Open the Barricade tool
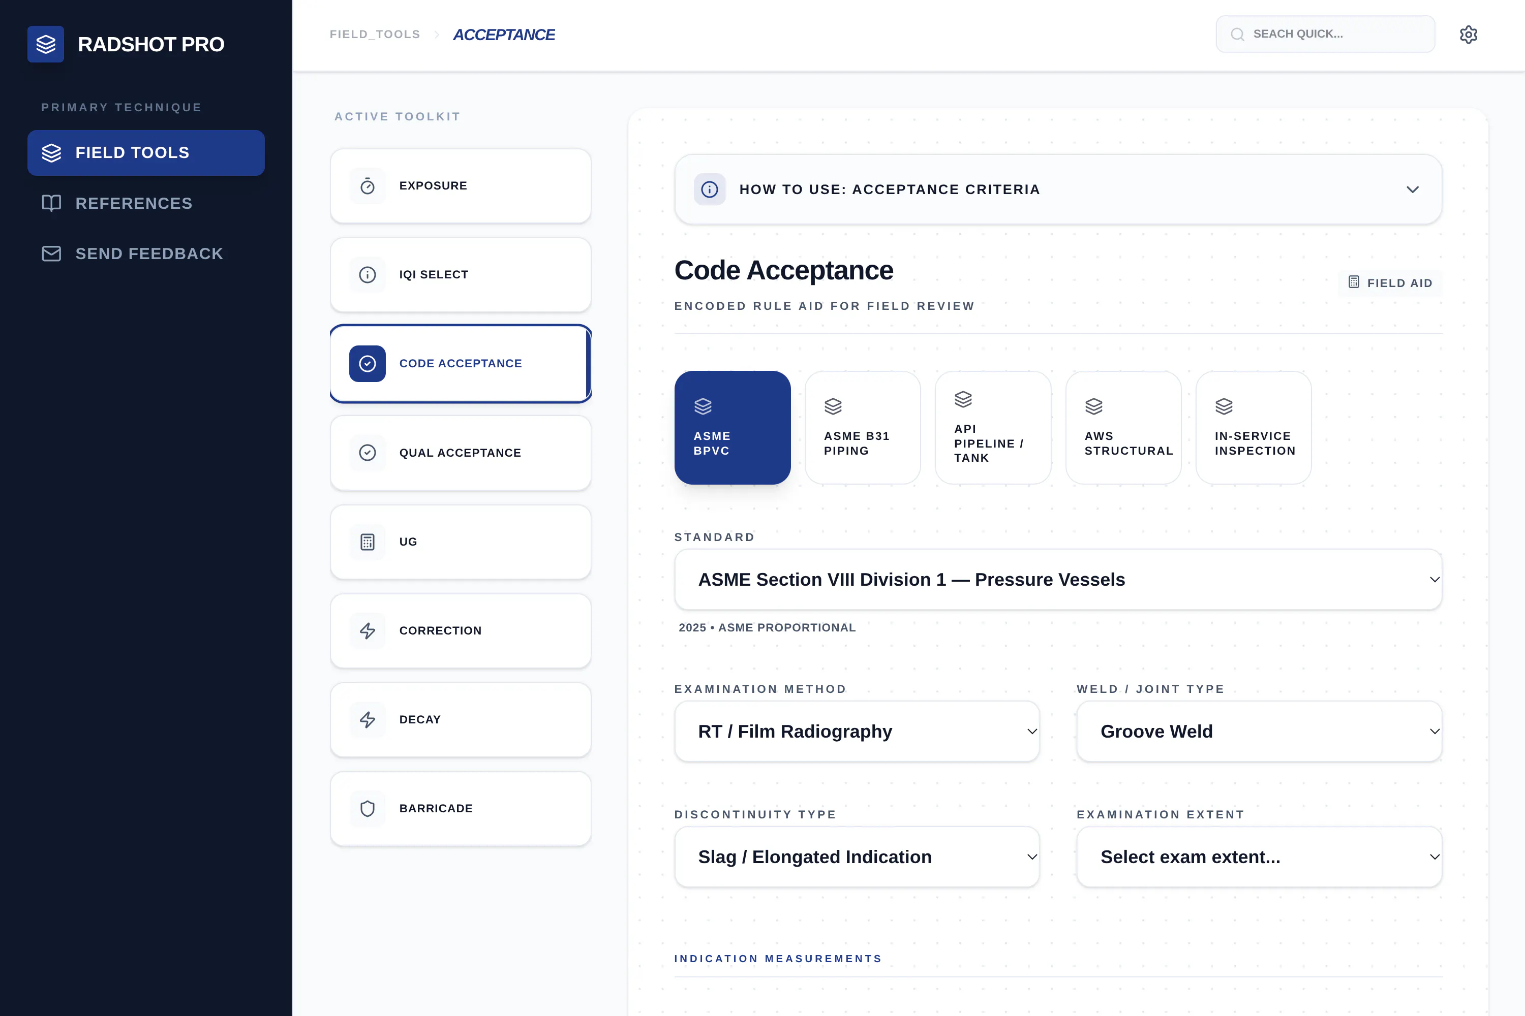 coord(461,809)
